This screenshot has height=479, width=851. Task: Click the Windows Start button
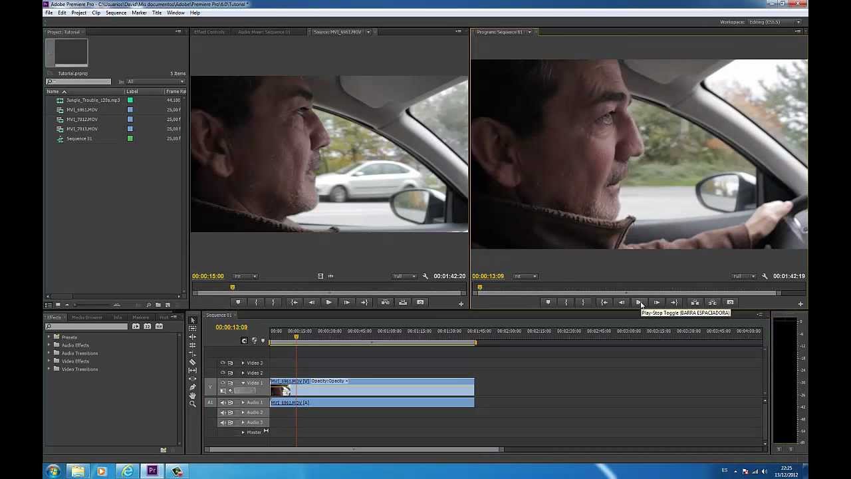tap(53, 471)
